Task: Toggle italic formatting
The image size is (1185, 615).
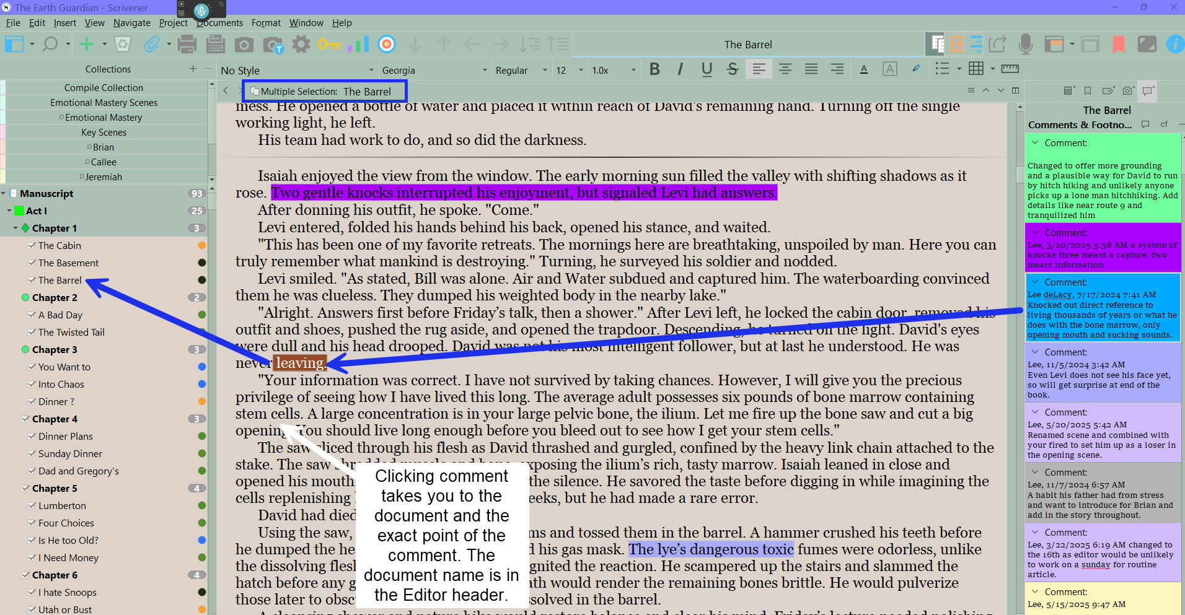Action: point(681,69)
